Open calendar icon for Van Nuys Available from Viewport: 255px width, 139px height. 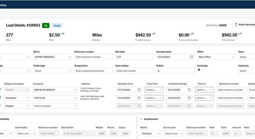click(x=139, y=90)
